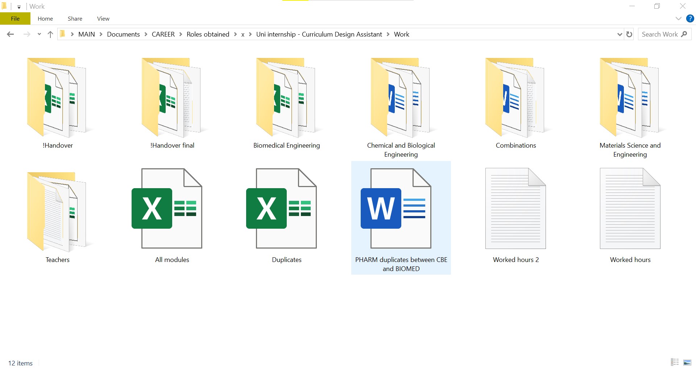This screenshot has width=696, height=368.
Task: Navigate to MAIN breadcrumb
Action: pyautogui.click(x=87, y=34)
